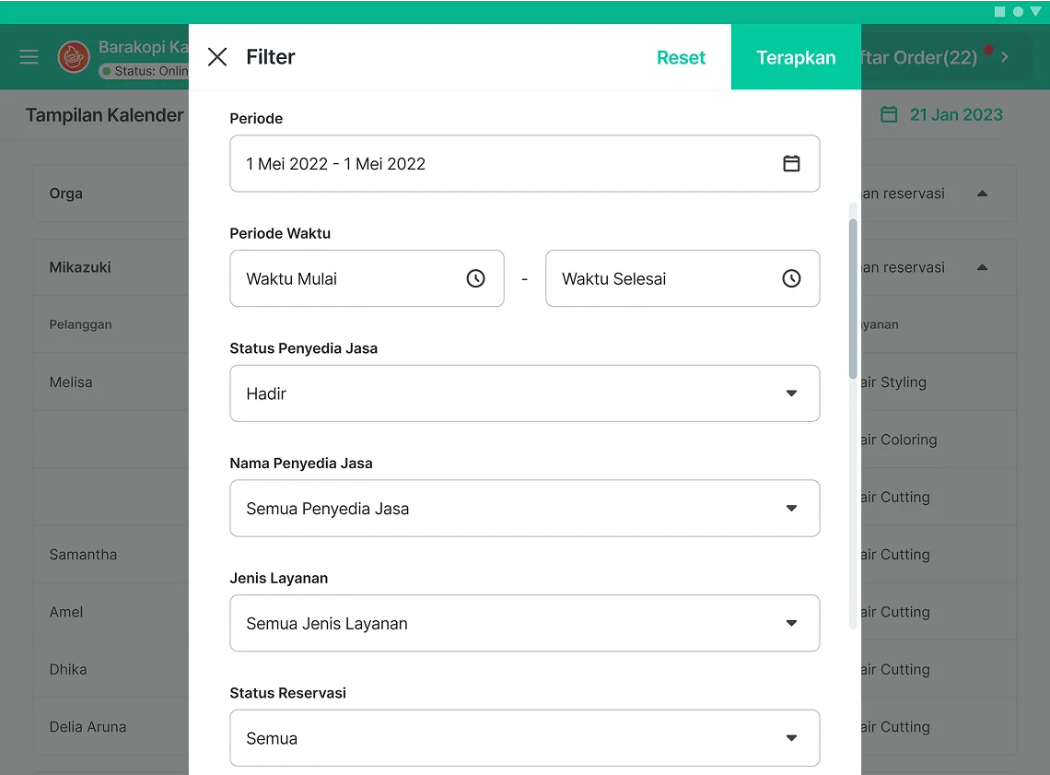Click calendar icon beside 21 Jan 2023
This screenshot has height=775, width=1050.
[x=889, y=115]
